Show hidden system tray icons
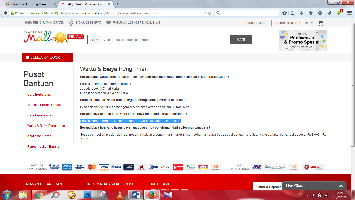This screenshot has width=355, height=200. pyautogui.click(x=308, y=195)
